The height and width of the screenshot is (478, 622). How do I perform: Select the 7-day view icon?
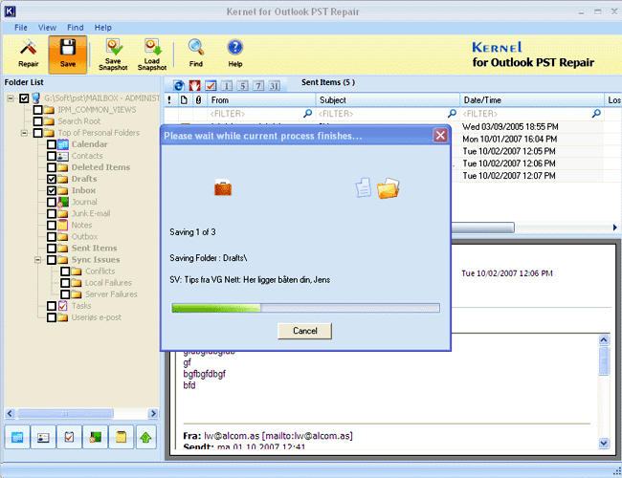tap(258, 85)
